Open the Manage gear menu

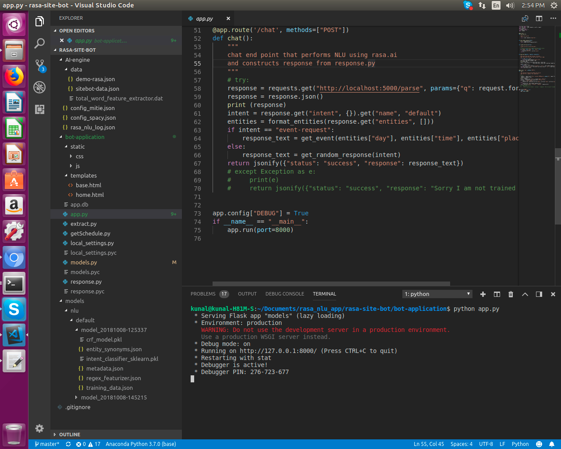[x=39, y=428]
